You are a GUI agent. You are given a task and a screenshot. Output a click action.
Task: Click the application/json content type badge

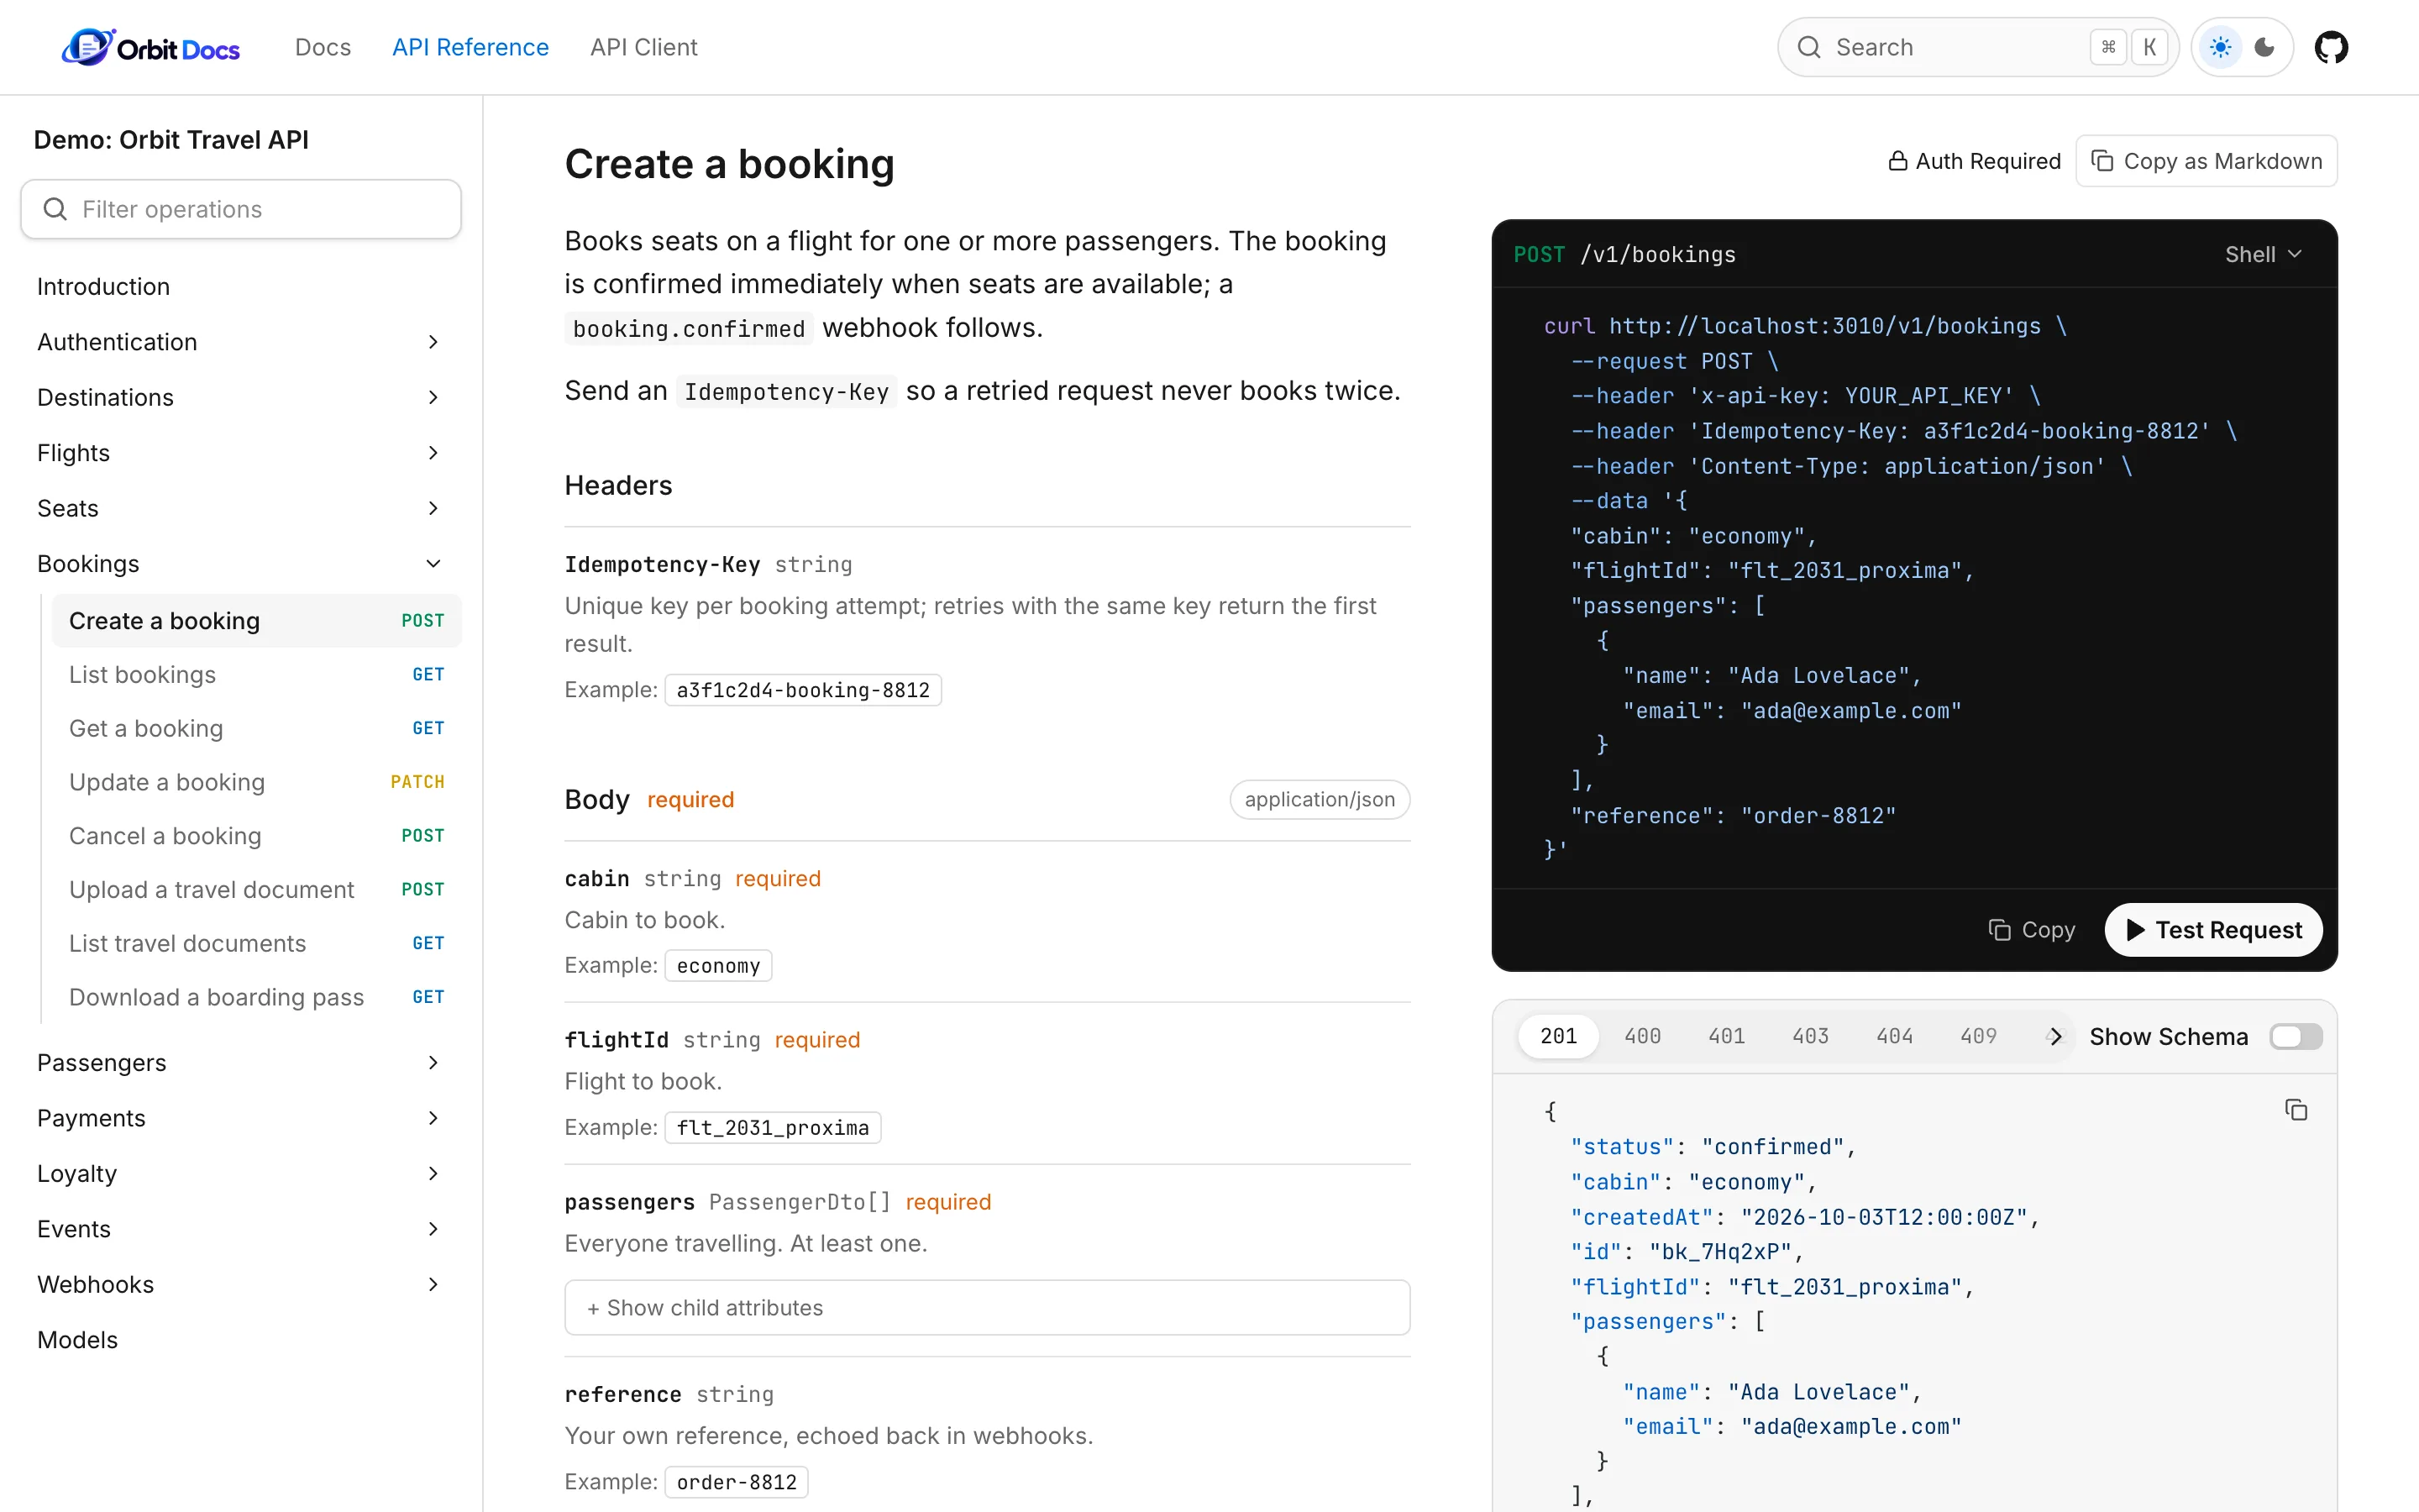click(1320, 799)
